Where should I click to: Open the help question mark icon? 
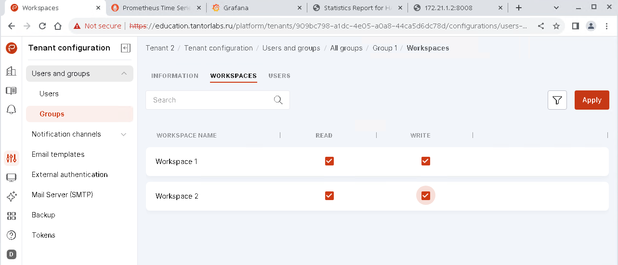tap(11, 235)
